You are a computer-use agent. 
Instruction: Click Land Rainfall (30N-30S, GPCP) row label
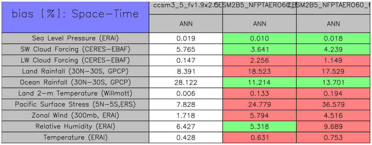pos(75,71)
